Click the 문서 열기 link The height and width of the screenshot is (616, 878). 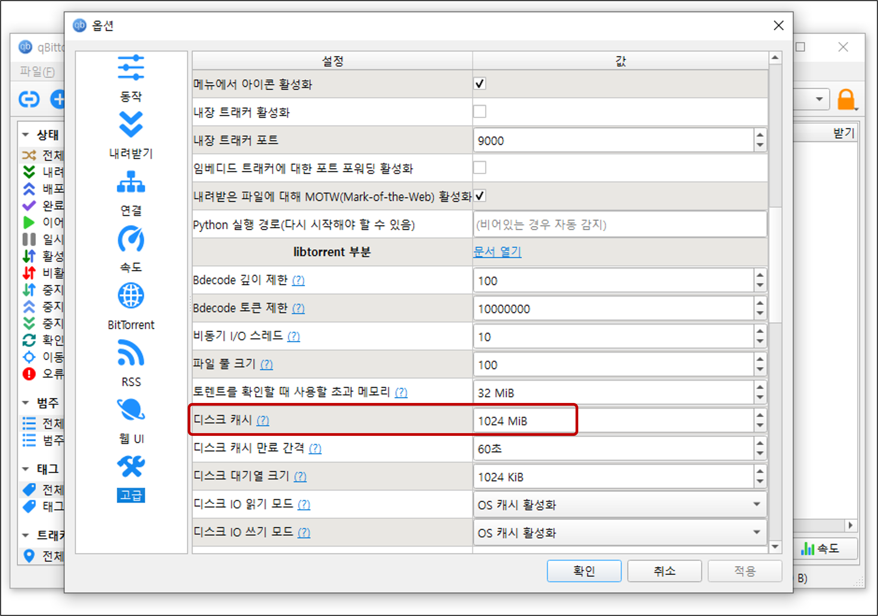click(497, 252)
